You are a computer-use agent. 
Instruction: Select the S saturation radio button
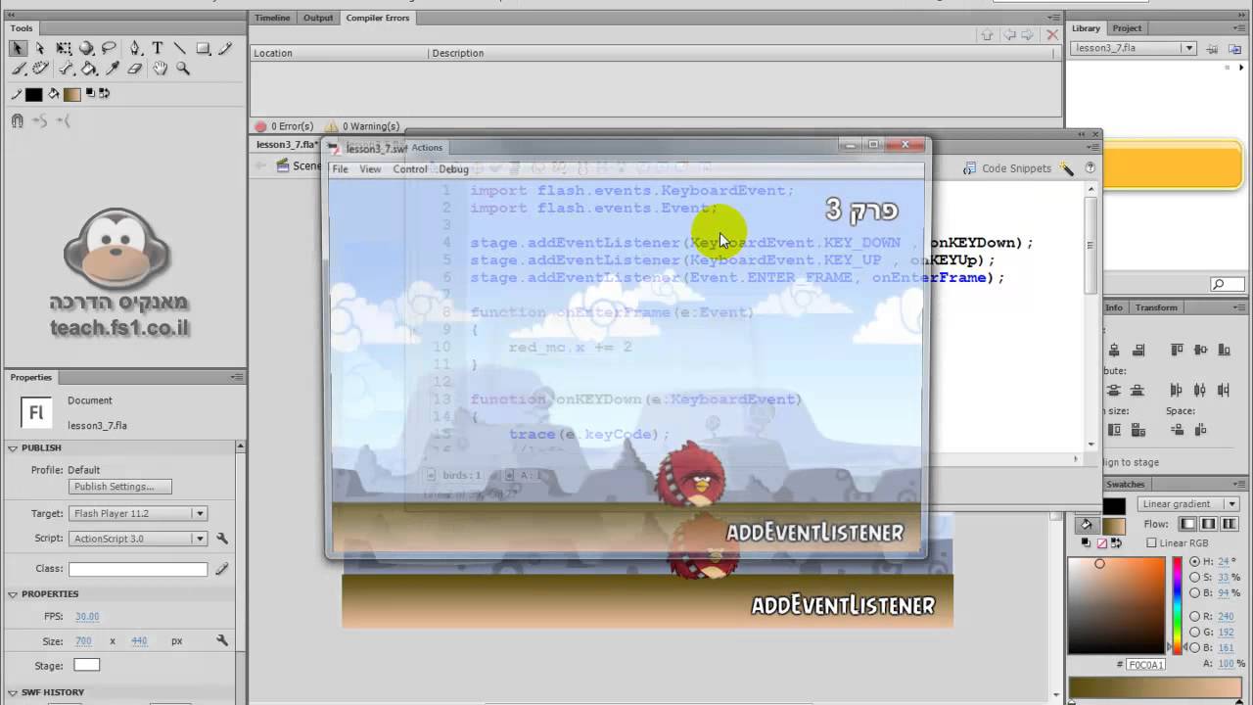(1194, 578)
